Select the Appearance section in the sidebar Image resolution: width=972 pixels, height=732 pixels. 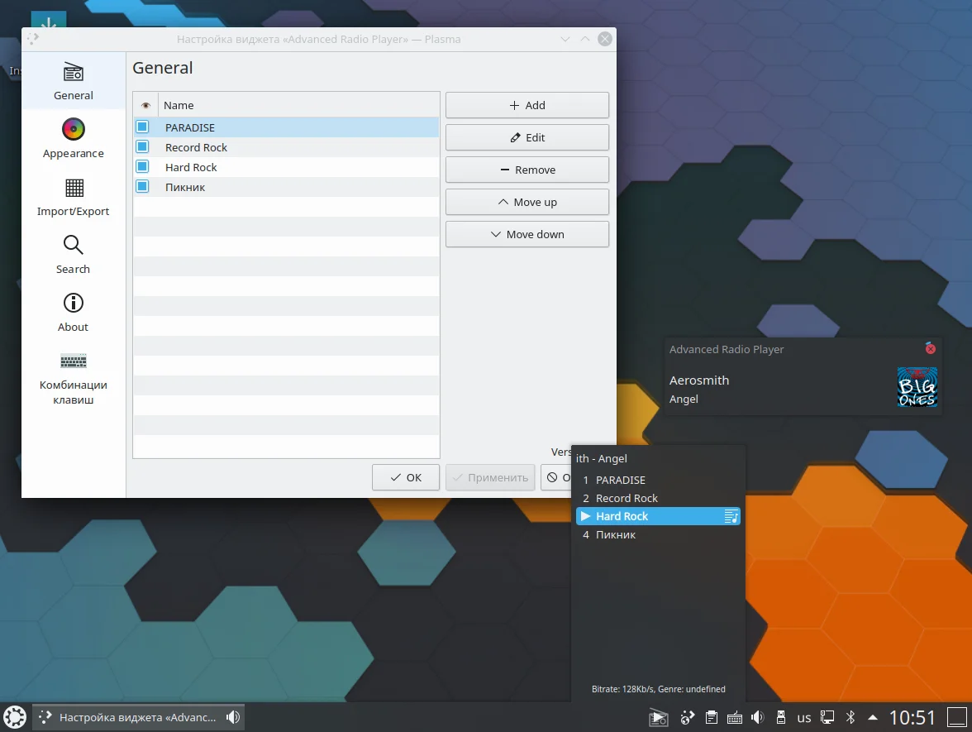[x=73, y=138]
